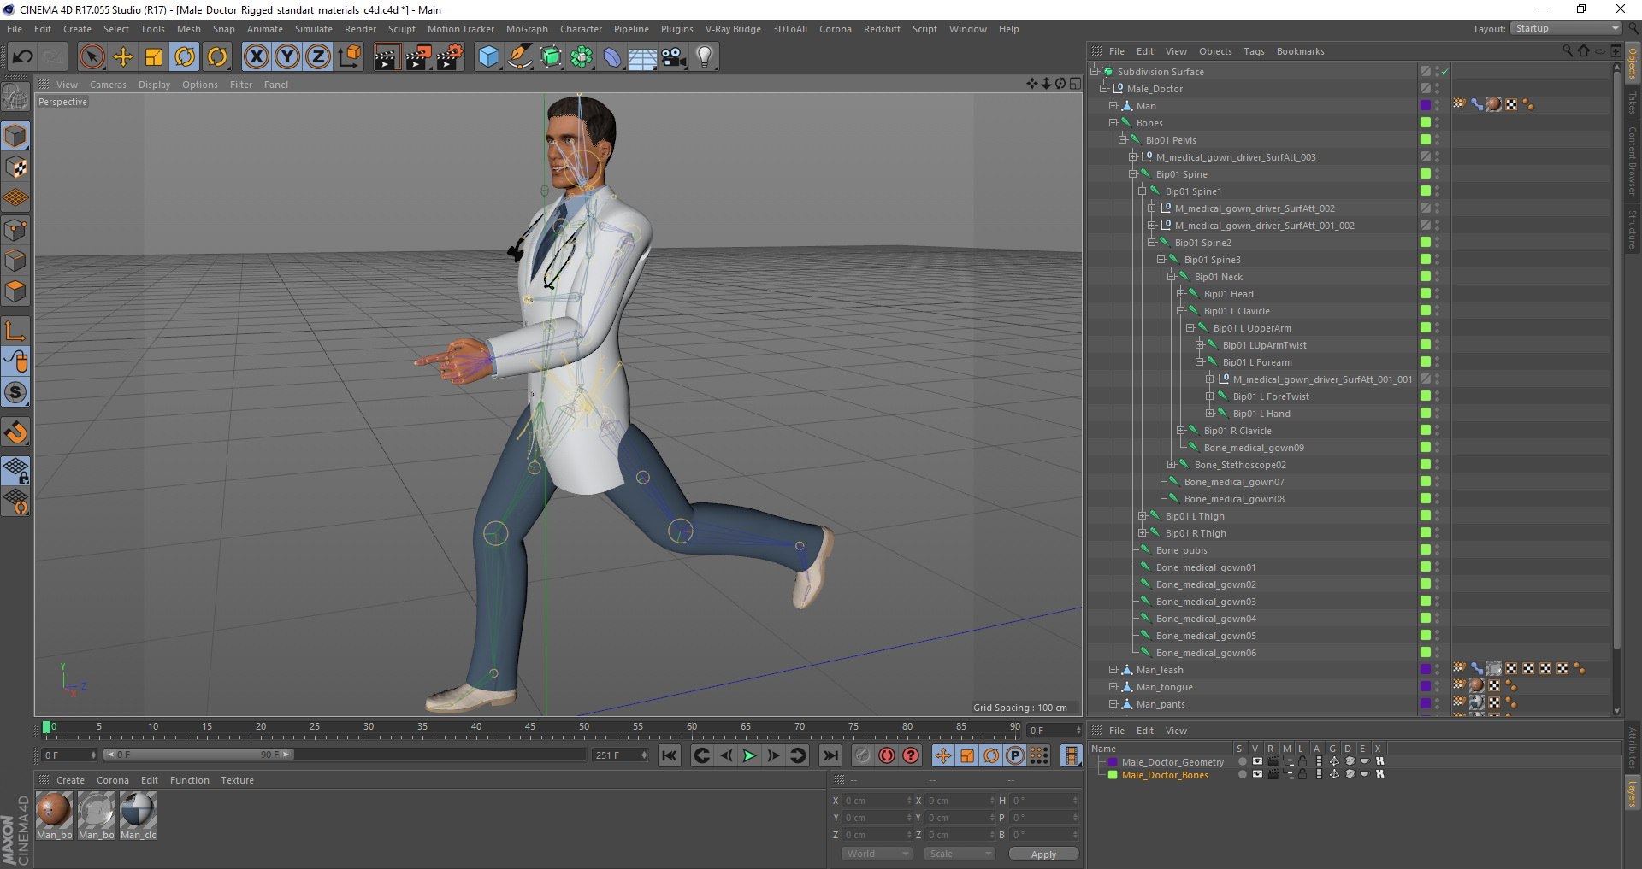Toggle Bip01 Head visibility dot

(1438, 293)
